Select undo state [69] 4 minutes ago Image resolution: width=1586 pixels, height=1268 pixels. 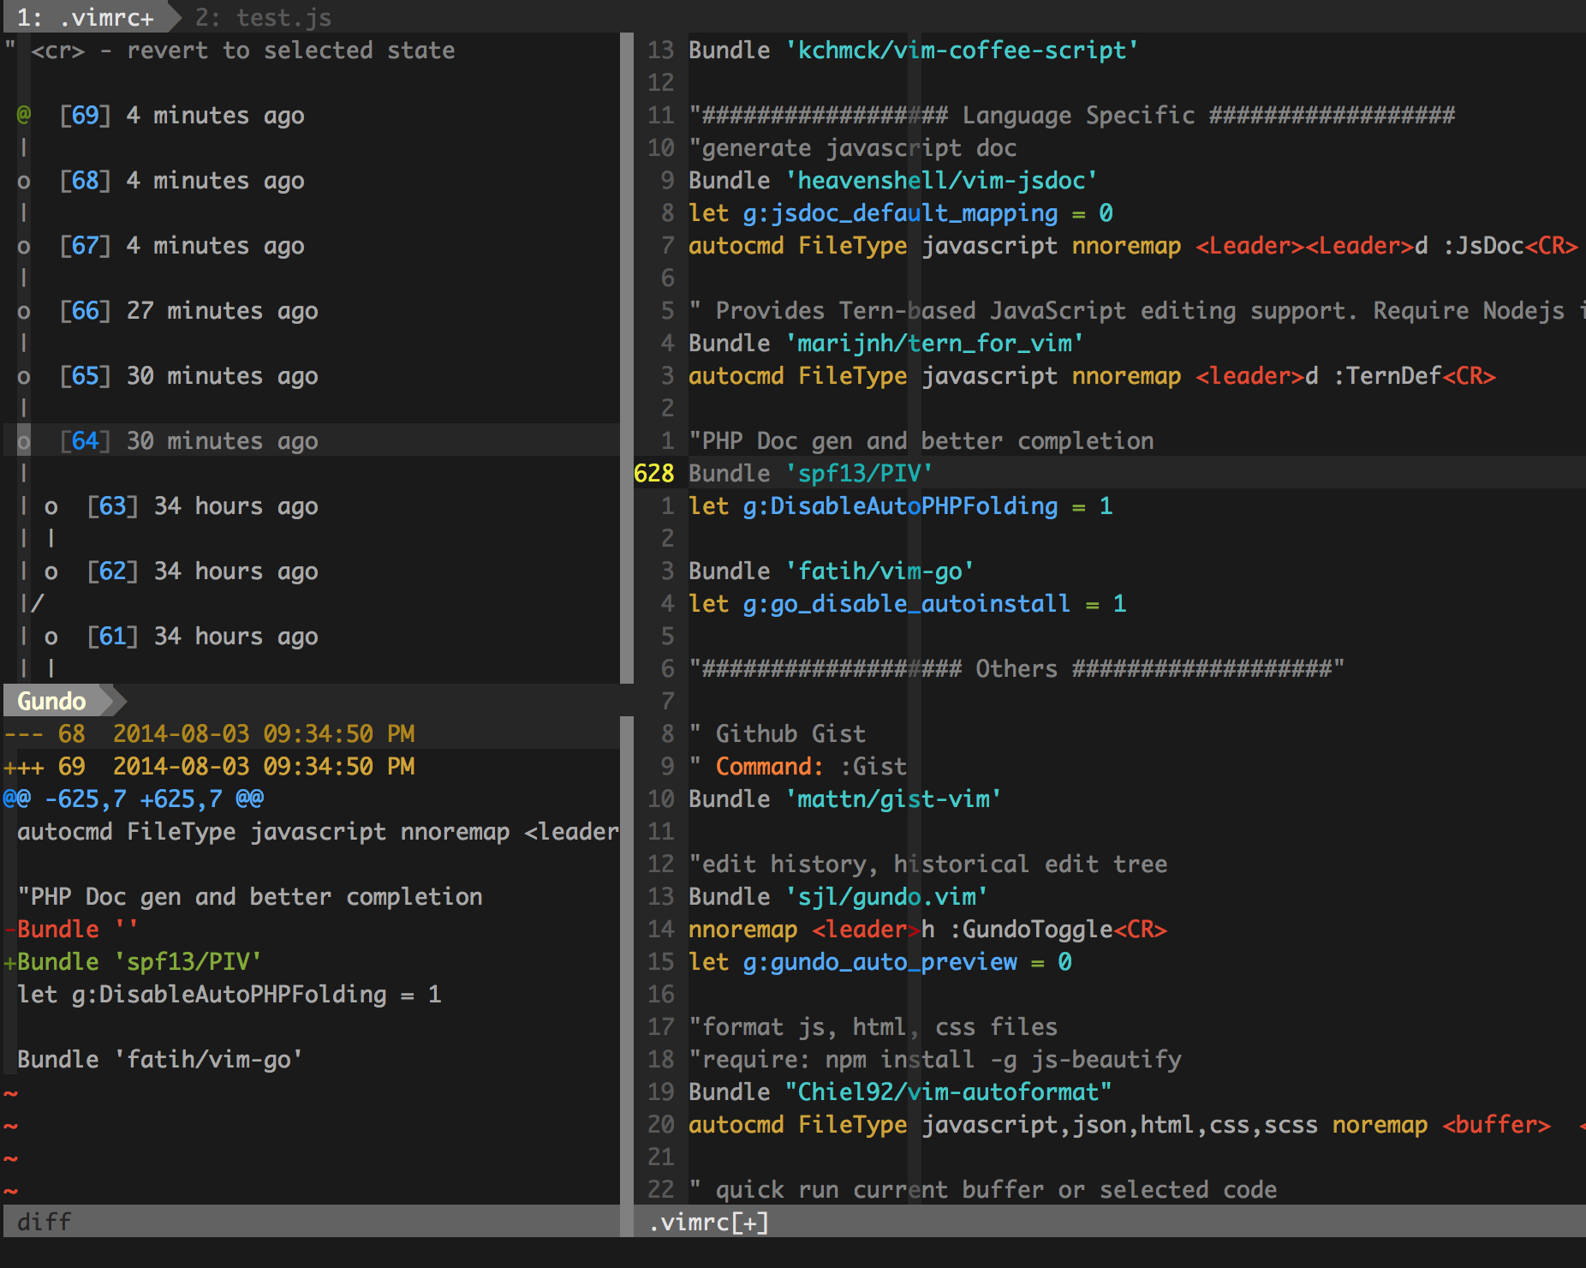coord(182,115)
